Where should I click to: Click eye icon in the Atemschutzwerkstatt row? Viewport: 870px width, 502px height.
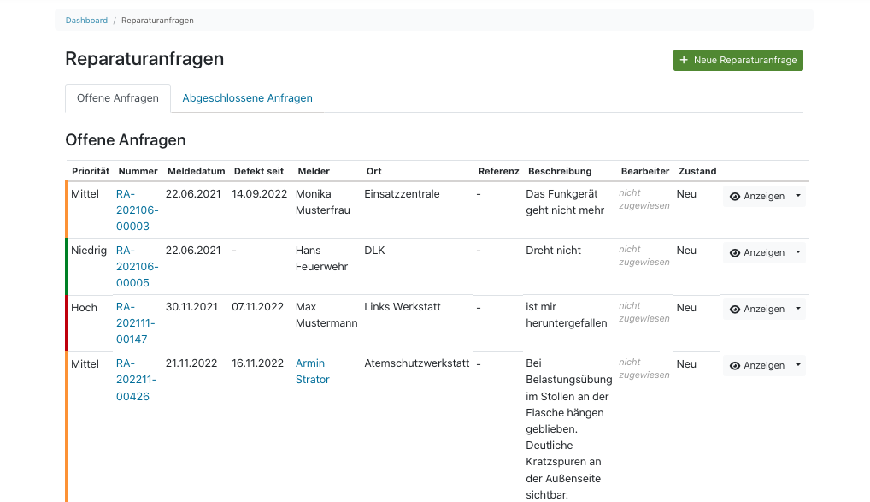coord(734,366)
